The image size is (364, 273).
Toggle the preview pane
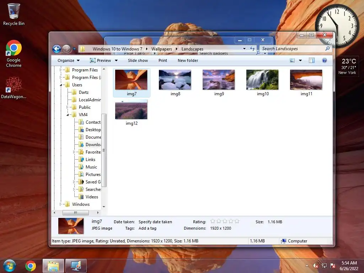[312, 60]
